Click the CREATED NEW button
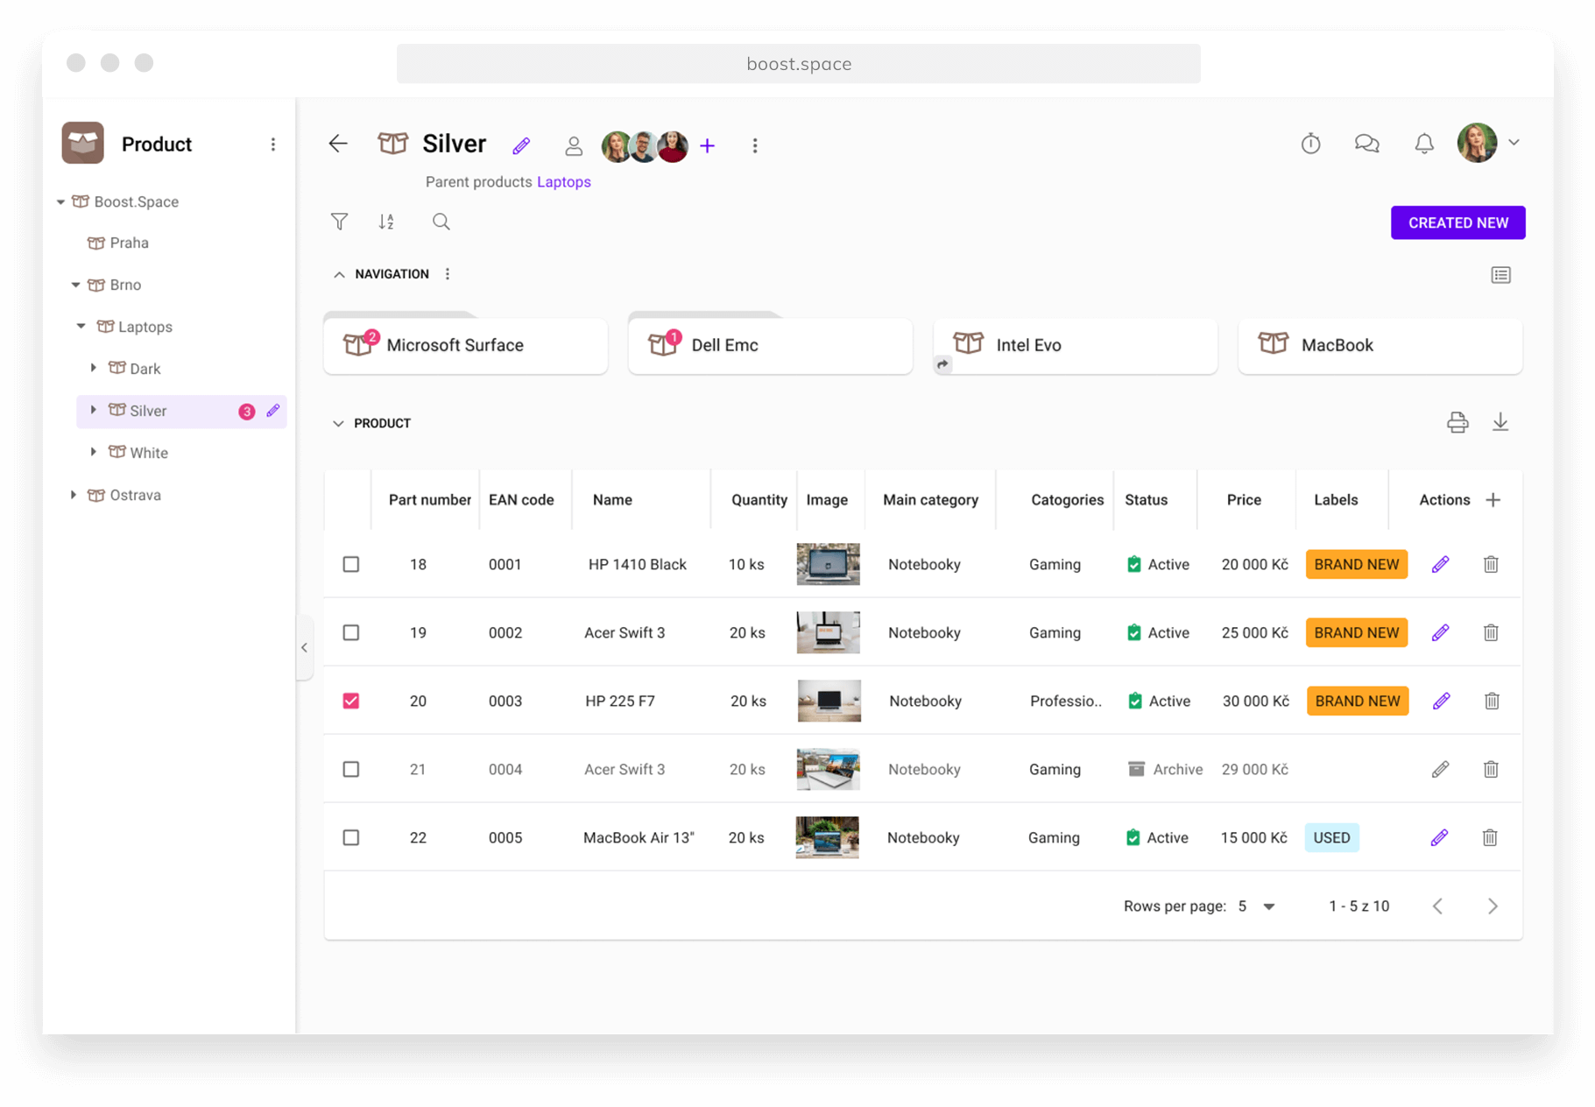 pos(1457,222)
